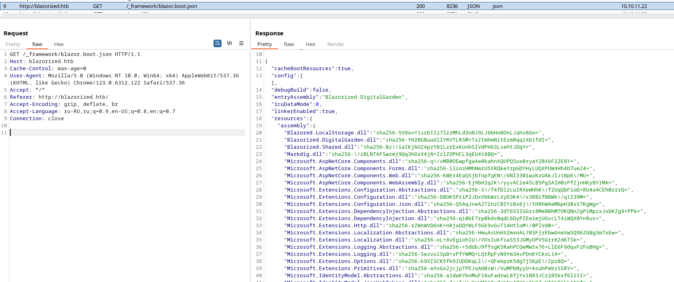This screenshot has width=674, height=282.
Task: Click the "resources" JSON key
Action: tap(289, 119)
